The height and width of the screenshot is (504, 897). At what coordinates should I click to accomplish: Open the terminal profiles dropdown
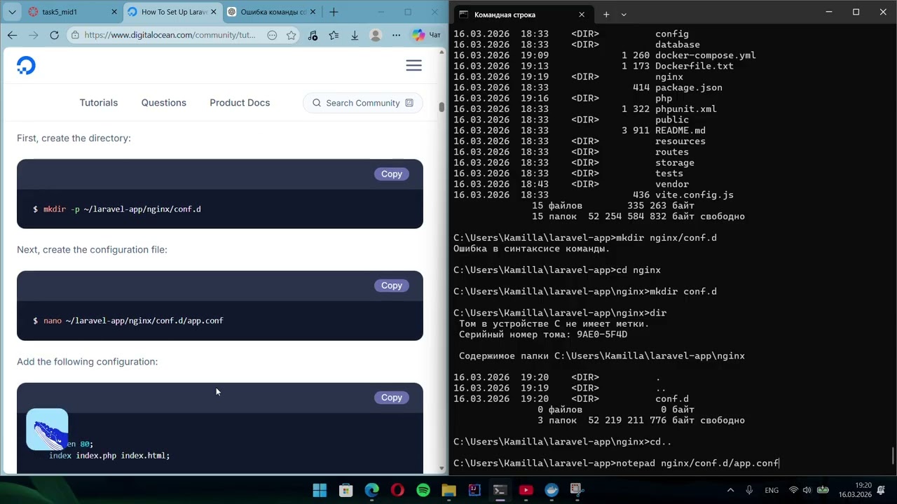[x=624, y=14]
